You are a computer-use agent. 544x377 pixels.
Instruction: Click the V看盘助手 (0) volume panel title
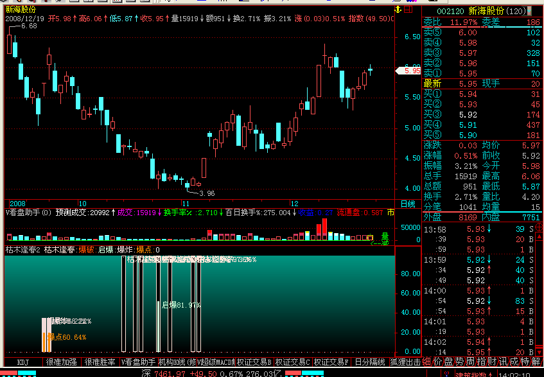(28, 213)
